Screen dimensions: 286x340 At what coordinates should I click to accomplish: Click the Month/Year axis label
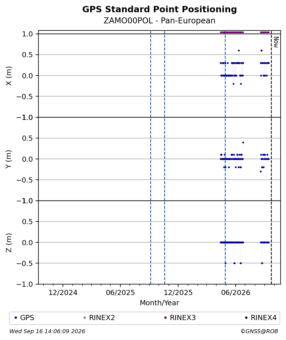pyautogui.click(x=159, y=303)
